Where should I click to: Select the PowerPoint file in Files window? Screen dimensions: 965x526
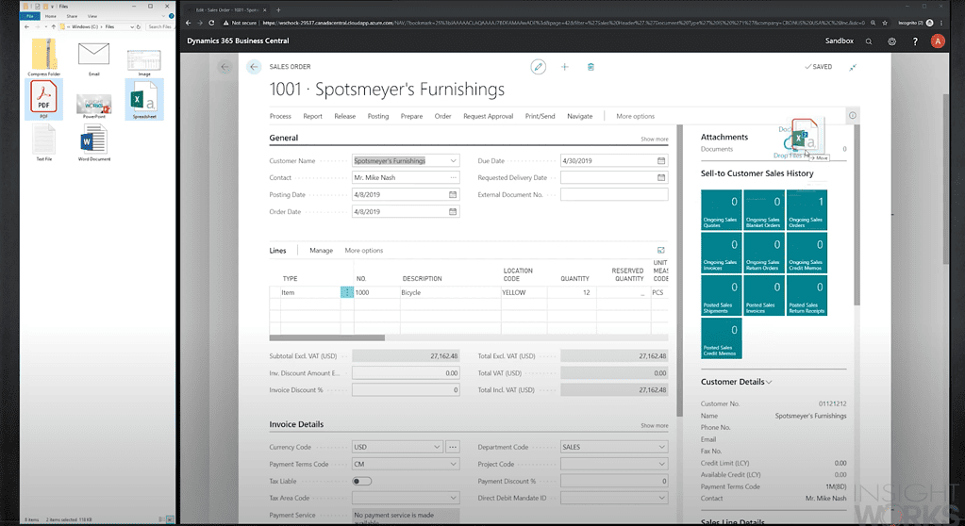click(x=94, y=106)
